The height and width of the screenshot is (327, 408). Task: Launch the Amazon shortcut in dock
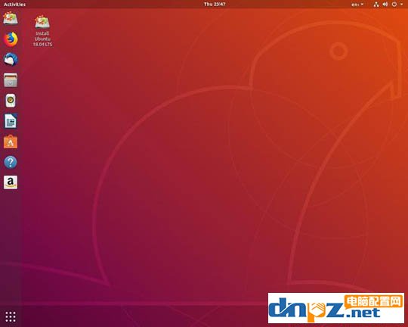click(11, 182)
